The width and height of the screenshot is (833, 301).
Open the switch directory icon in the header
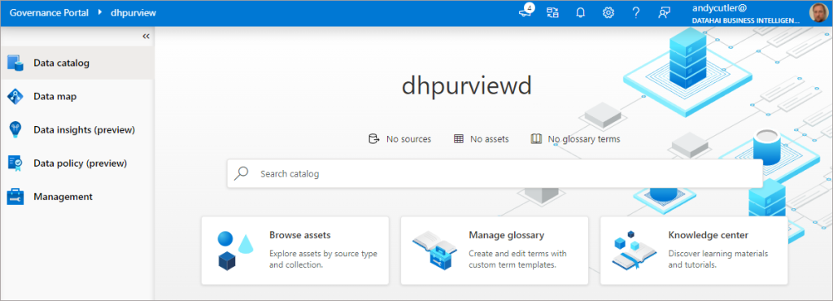tap(552, 13)
